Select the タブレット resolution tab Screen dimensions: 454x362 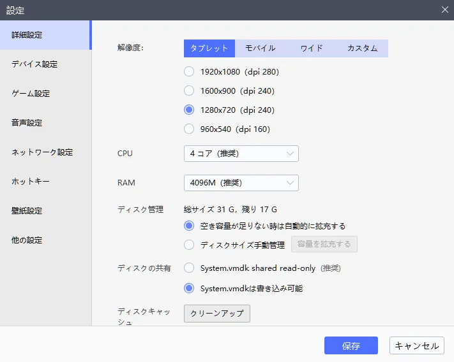209,48
